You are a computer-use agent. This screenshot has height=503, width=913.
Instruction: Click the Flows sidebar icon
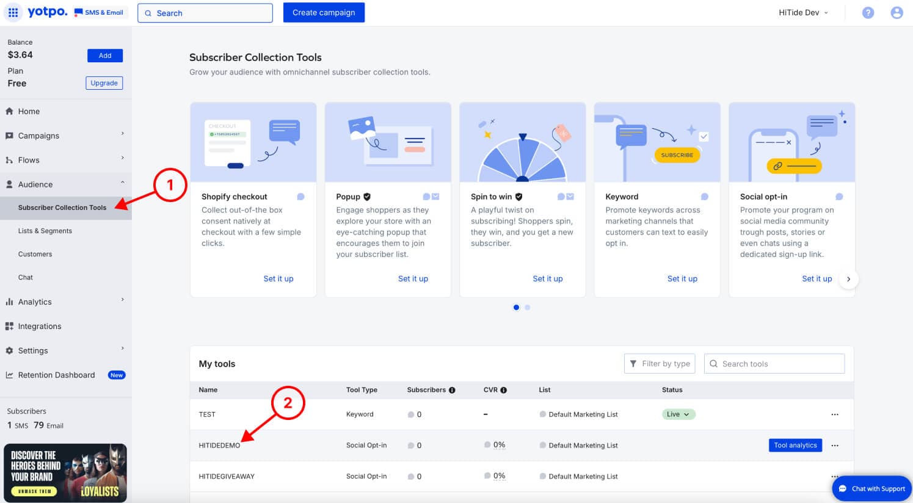(9, 160)
